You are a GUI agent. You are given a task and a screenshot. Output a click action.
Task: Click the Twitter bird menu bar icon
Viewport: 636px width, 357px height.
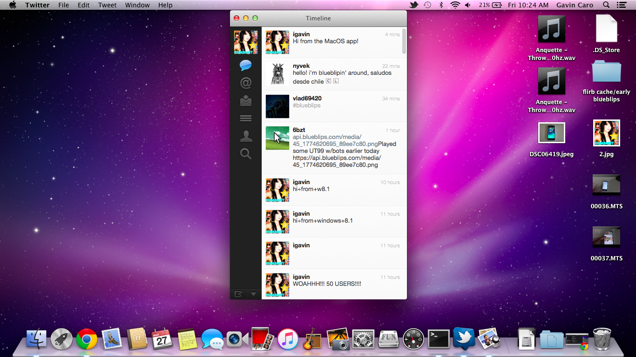point(413,5)
